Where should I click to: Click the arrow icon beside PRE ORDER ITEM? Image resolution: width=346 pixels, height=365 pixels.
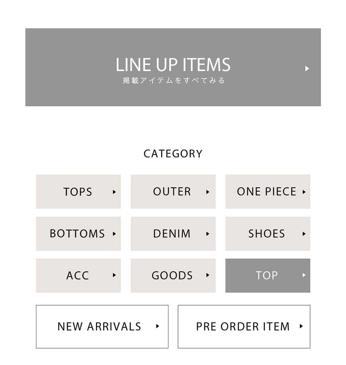[301, 326]
